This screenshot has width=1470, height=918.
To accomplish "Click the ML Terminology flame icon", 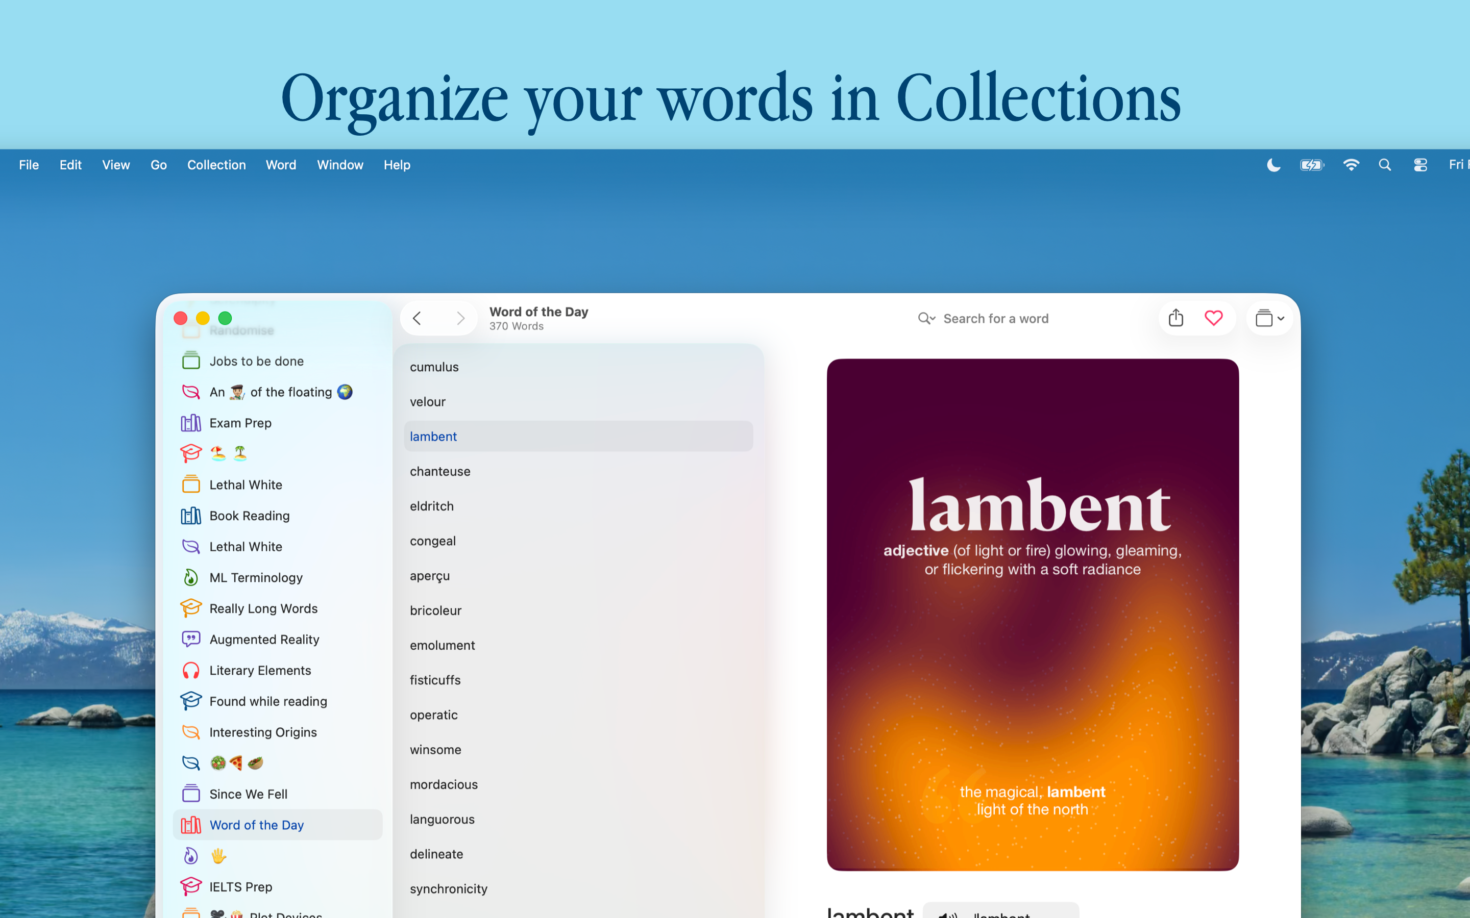I will tap(191, 577).
